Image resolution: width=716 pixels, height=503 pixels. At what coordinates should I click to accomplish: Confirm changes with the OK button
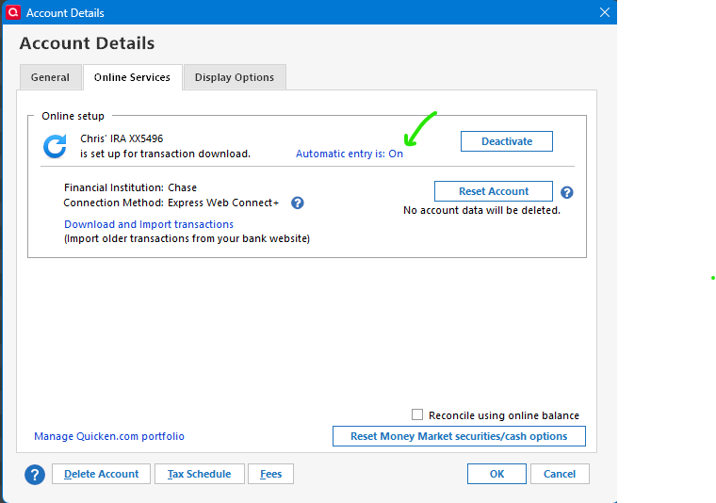click(x=496, y=474)
